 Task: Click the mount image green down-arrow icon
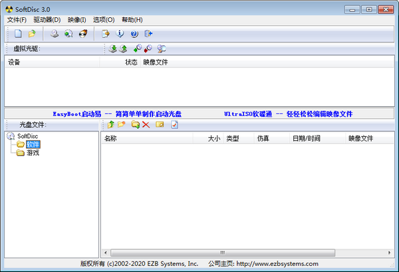(x=112, y=49)
